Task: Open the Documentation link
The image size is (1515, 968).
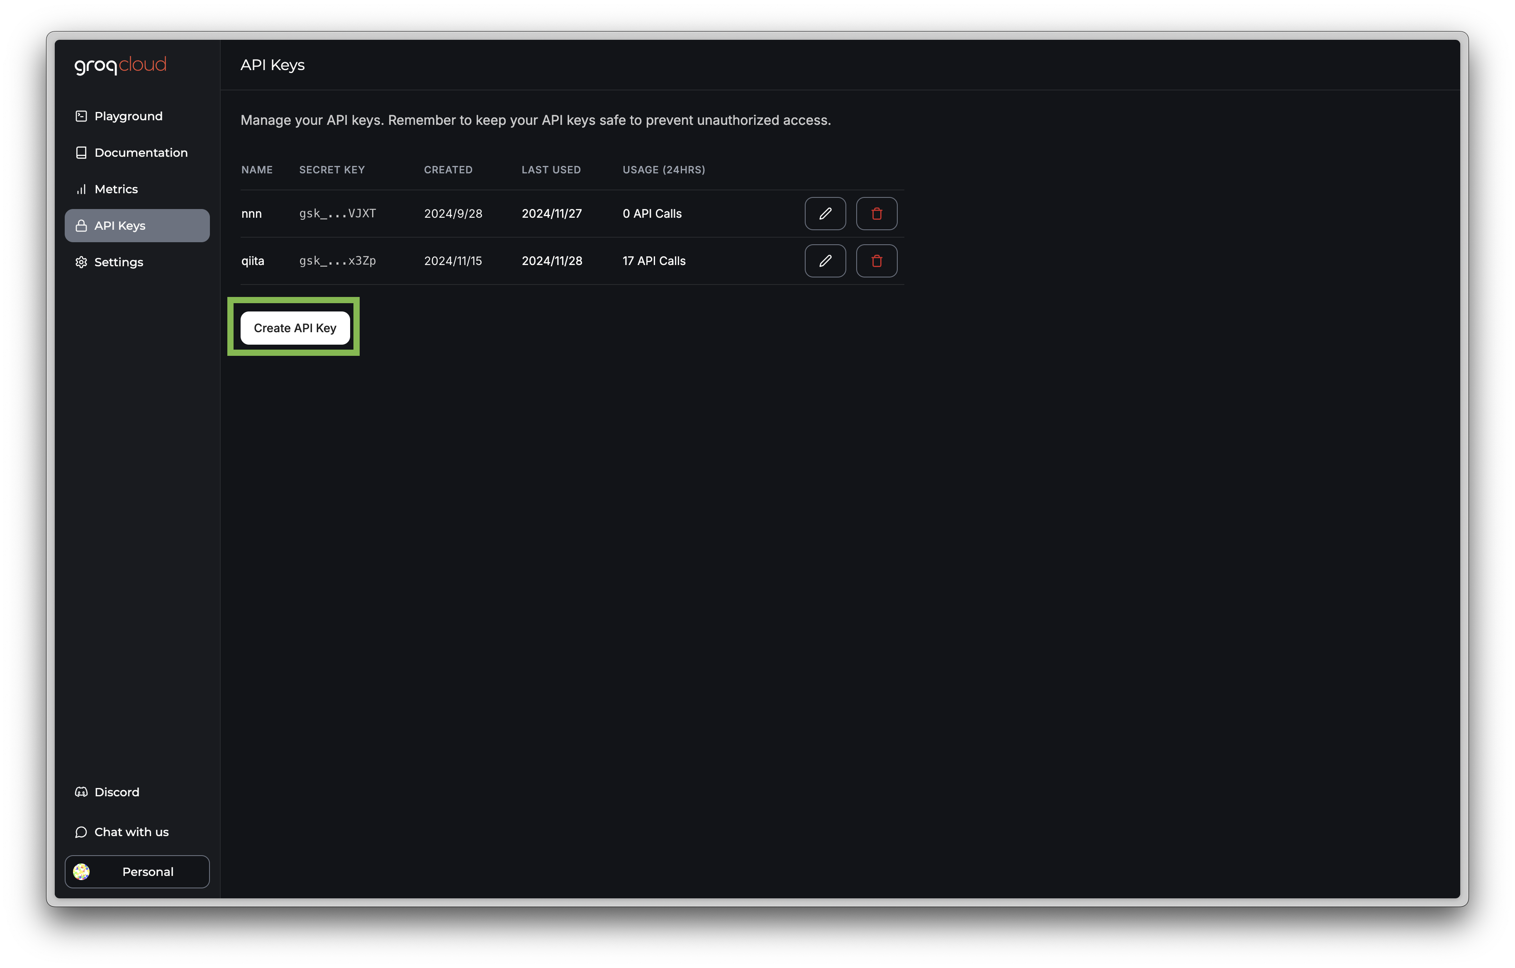Action: click(141, 153)
